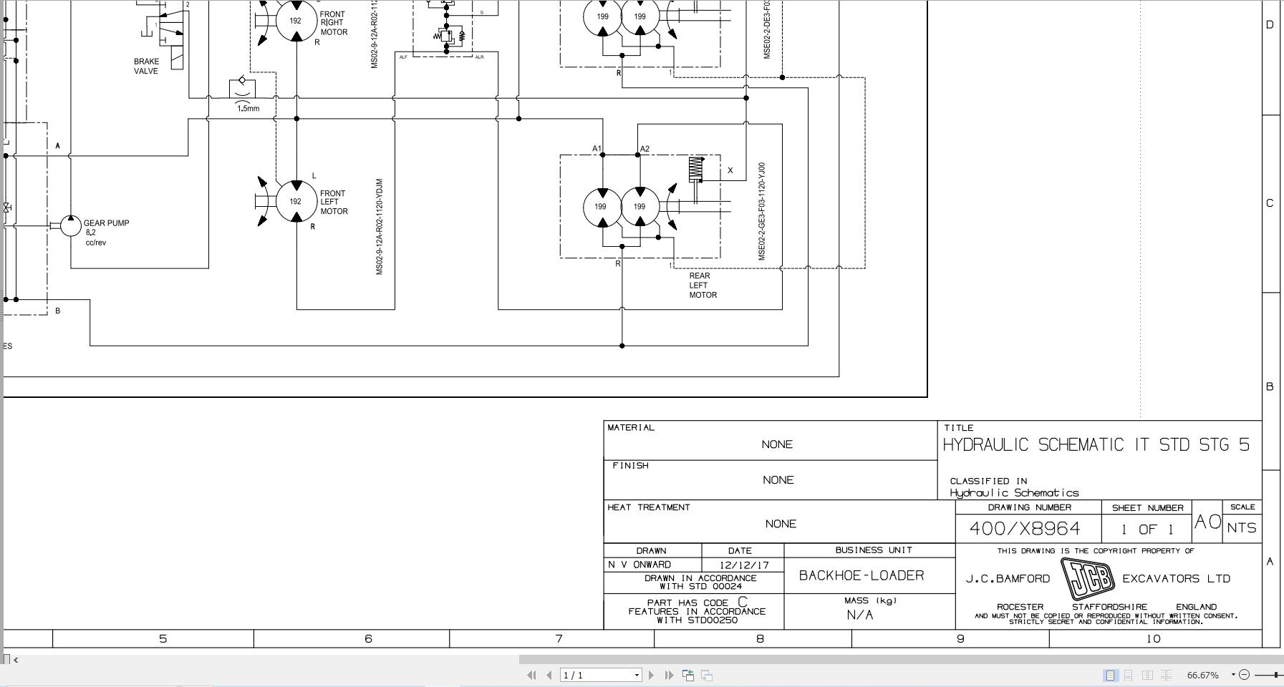Go to the previous page
Screen dimensions: 1284x687
coord(547,674)
